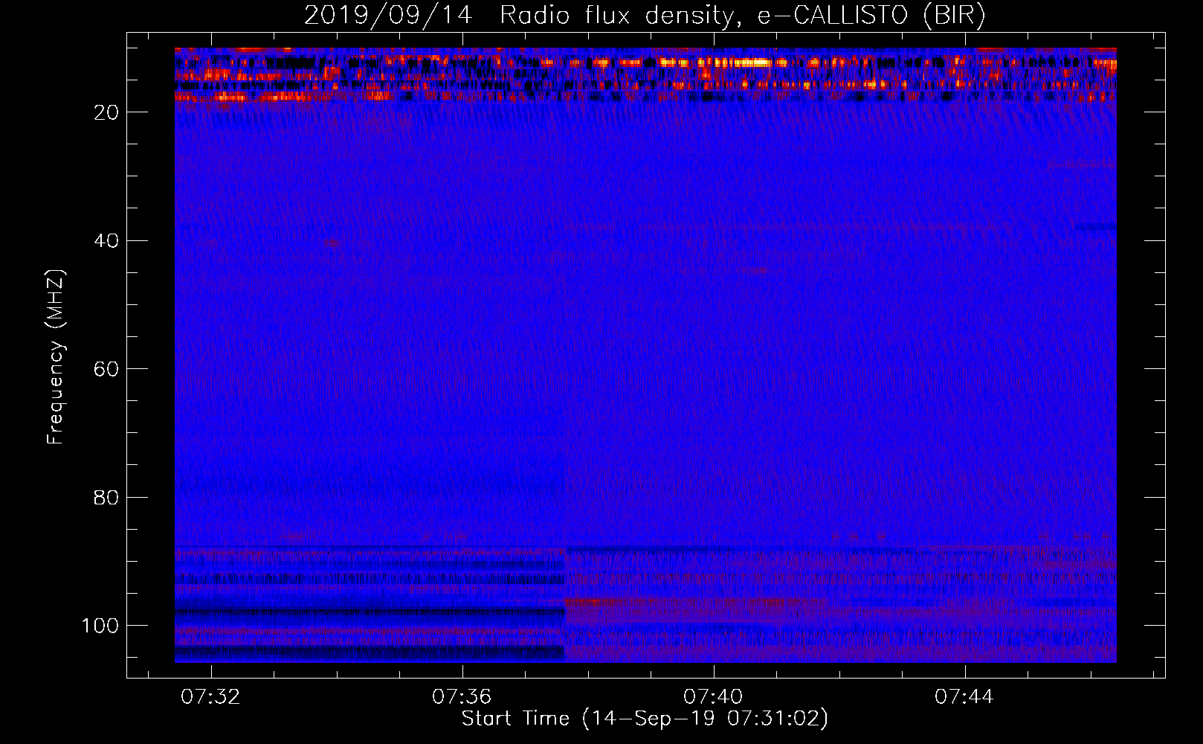
Task: Click the plot title 'Radio flux density, e-CALLISTO (BIR)'
Action: coord(742,16)
